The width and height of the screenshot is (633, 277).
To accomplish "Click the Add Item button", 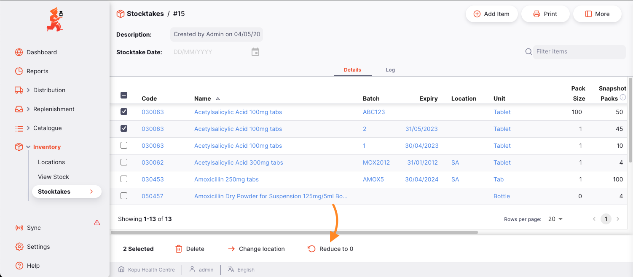I will 491,14.
